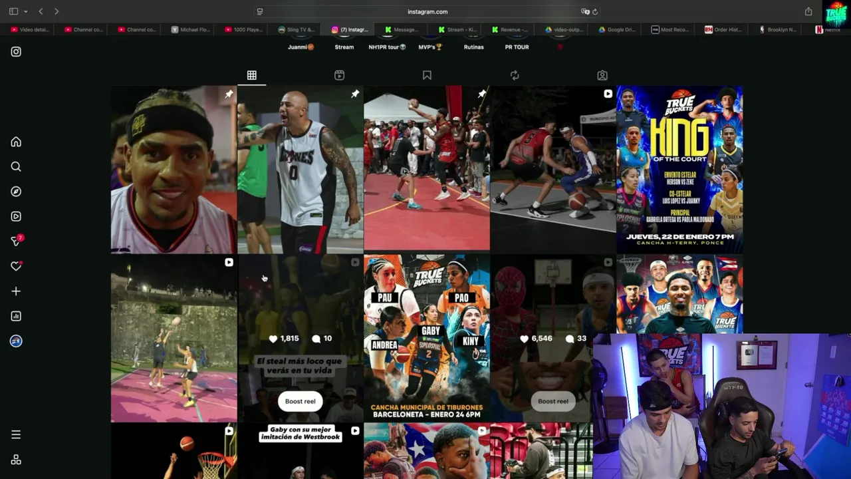Open the Explore compass icon
851x479 pixels.
click(16, 192)
